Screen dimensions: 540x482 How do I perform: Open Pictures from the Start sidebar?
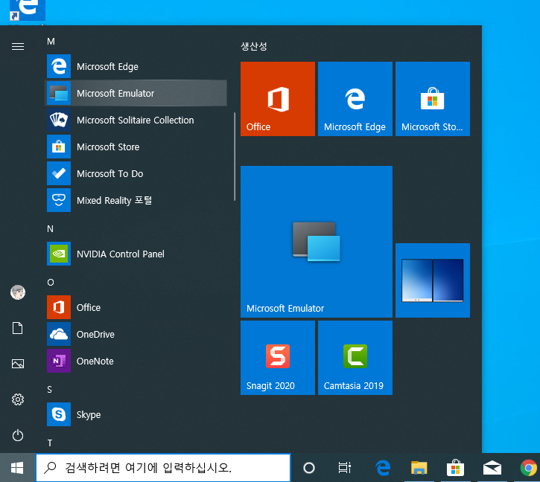(18, 364)
